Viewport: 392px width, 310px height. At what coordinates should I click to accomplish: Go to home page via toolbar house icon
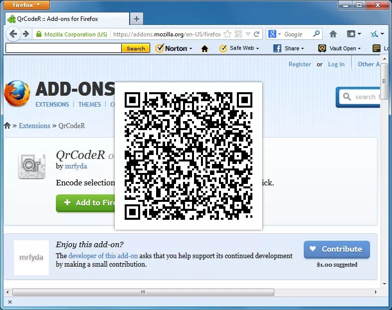pyautogui.click(x=333, y=34)
